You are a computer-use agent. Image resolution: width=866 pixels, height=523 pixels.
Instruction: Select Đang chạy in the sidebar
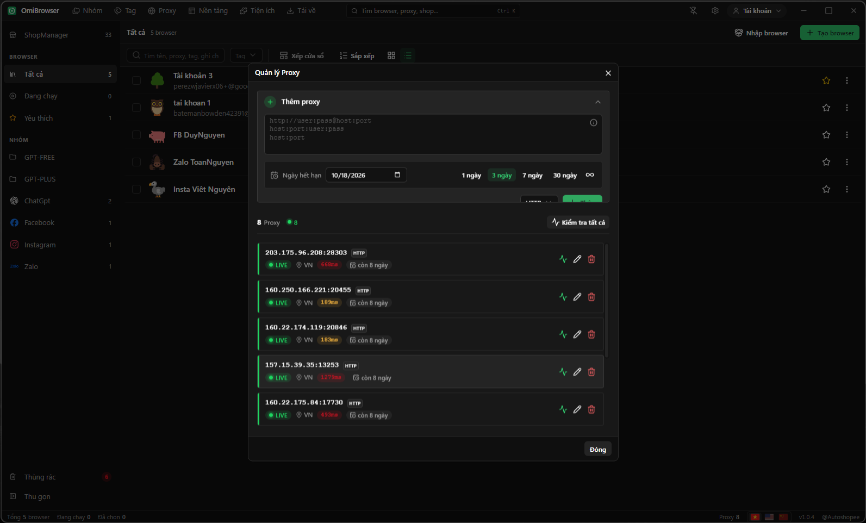tap(60, 96)
